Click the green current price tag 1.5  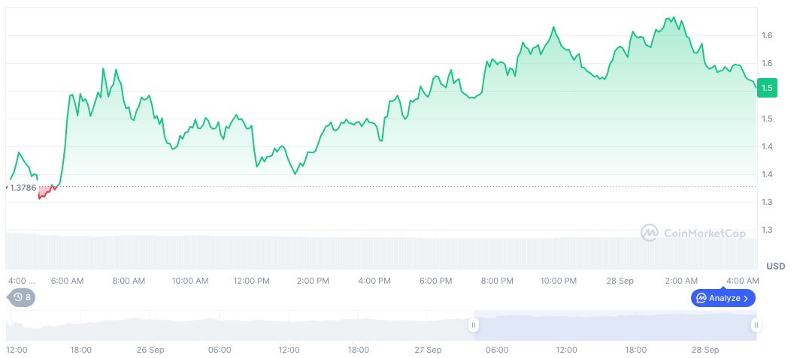tap(767, 88)
